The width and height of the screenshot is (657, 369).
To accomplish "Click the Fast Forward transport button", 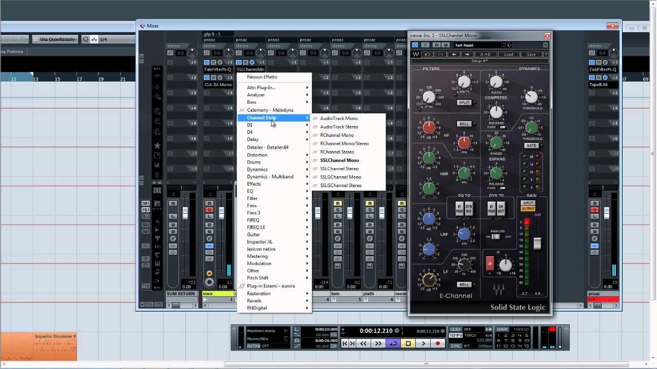I will [379, 343].
